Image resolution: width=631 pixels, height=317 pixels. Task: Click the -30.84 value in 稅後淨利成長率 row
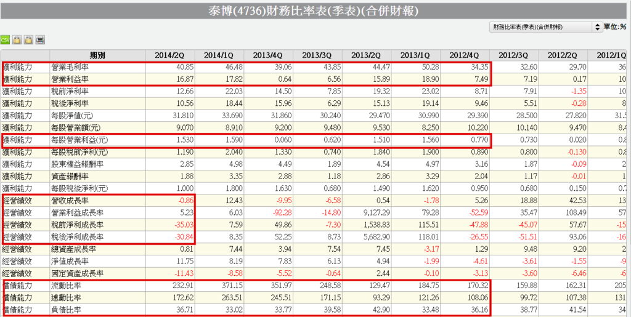[184, 237]
